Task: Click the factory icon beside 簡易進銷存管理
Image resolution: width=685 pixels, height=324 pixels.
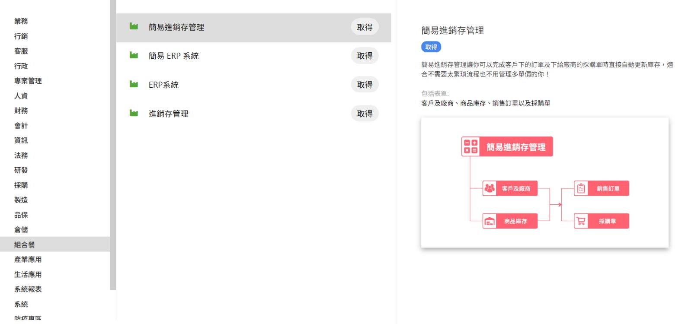Action: 134,27
